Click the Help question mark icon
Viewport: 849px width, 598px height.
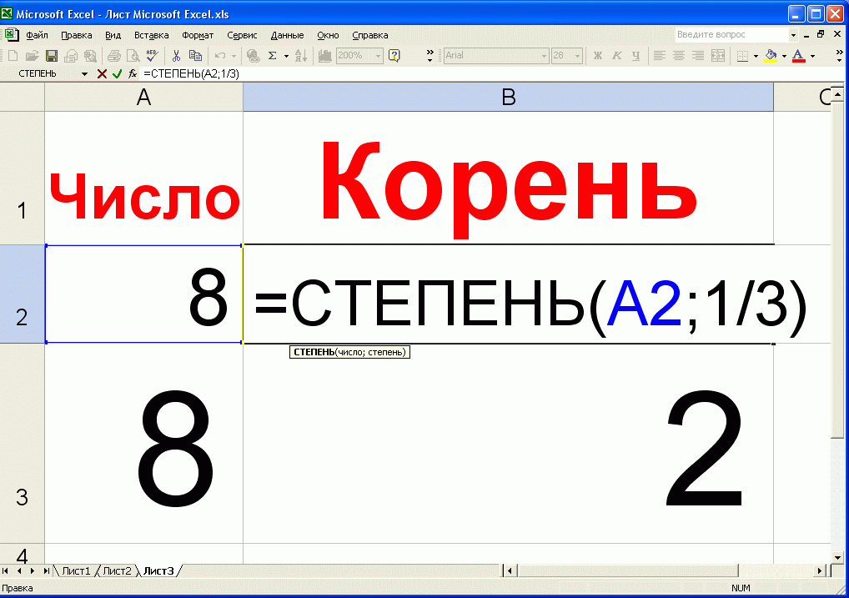[394, 55]
